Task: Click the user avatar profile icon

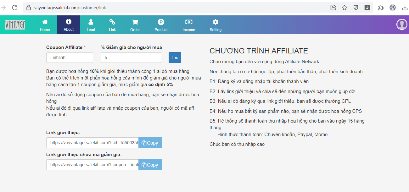Action: (402, 25)
